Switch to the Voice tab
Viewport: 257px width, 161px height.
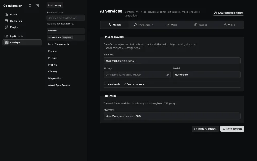[x=172, y=25]
